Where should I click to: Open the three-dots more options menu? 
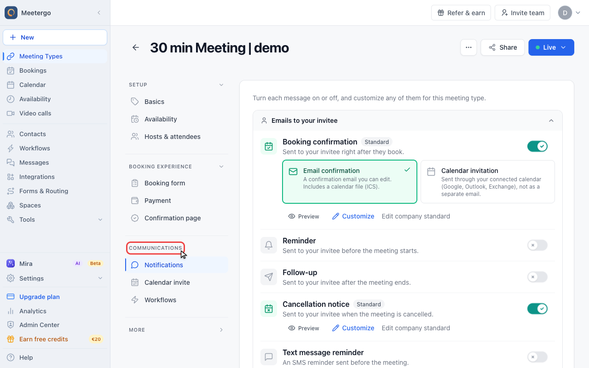coord(468,47)
